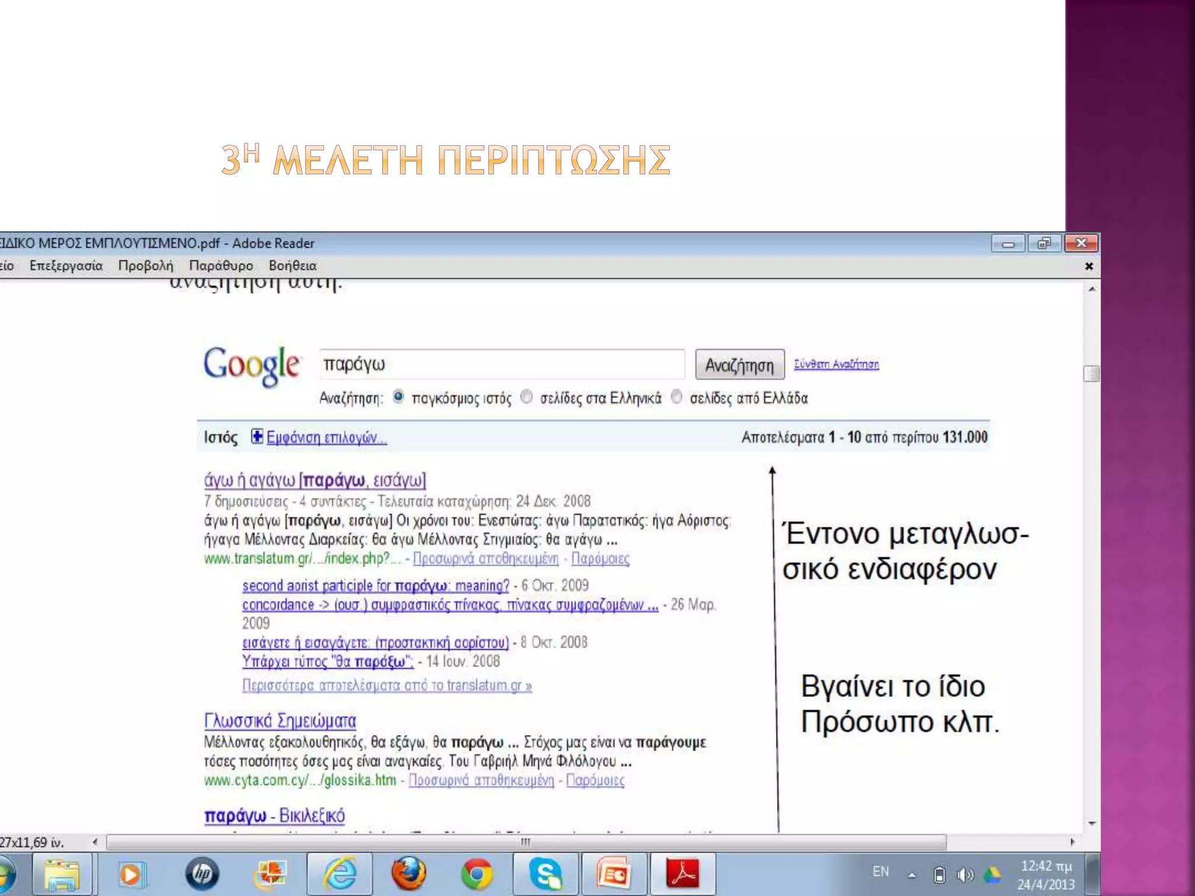Viewport: 1195px width, 896px height.
Task: Open the Firefox browser from taskbar
Action: pyautogui.click(x=408, y=873)
